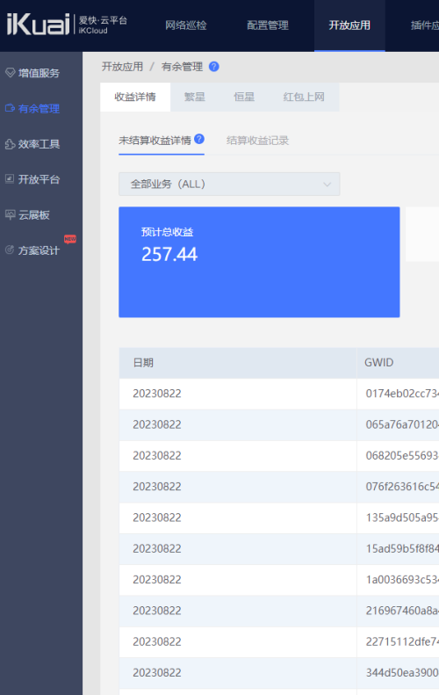The image size is (439, 695).
Task: Click help icon next to 未结算收益详情
Action: 199,139
